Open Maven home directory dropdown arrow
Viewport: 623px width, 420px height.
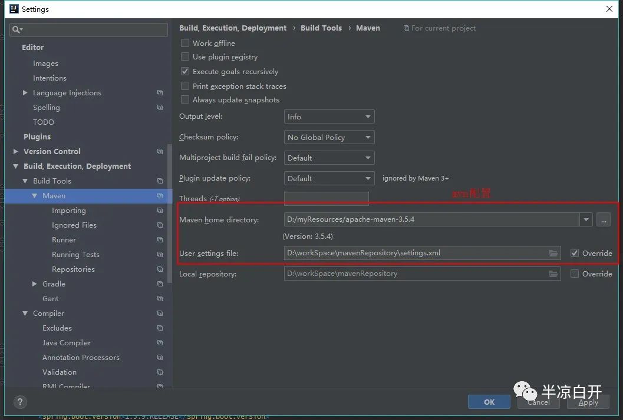[586, 219]
